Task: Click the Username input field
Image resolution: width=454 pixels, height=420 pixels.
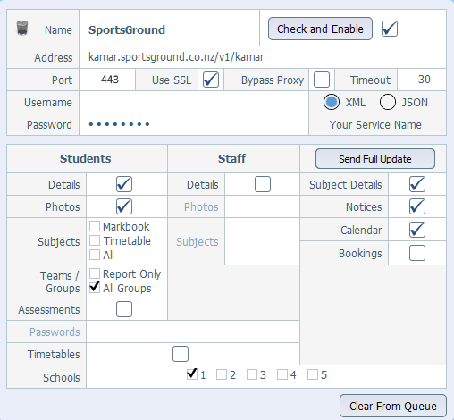Action: pyautogui.click(x=194, y=102)
